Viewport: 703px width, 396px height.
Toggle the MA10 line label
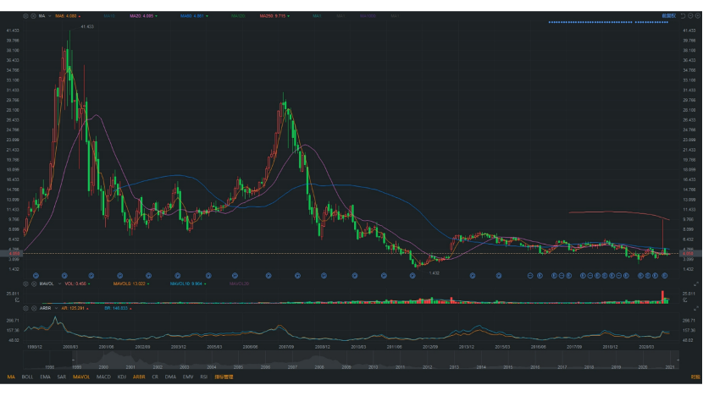pos(109,16)
